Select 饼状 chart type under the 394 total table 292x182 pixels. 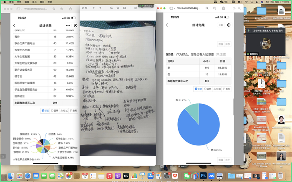pos(45,111)
